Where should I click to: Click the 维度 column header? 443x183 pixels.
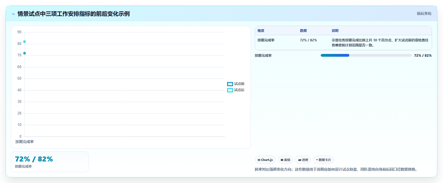[x=261, y=31]
